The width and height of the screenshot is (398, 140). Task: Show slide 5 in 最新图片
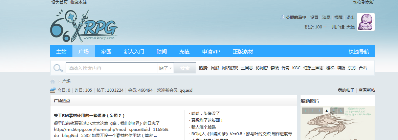[x=334, y=111]
